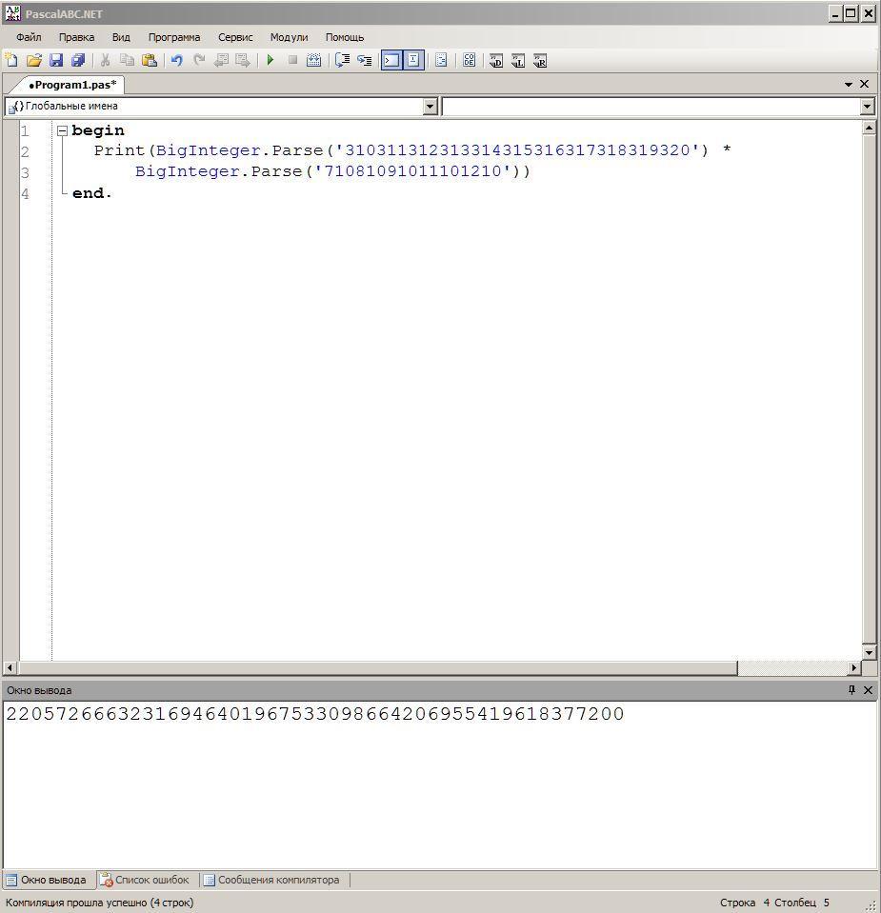This screenshot has width=881, height=913.
Task: Click the CODE format icon in toolbar
Action: (x=469, y=60)
